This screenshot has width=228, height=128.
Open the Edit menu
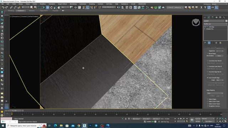coord(8,4)
